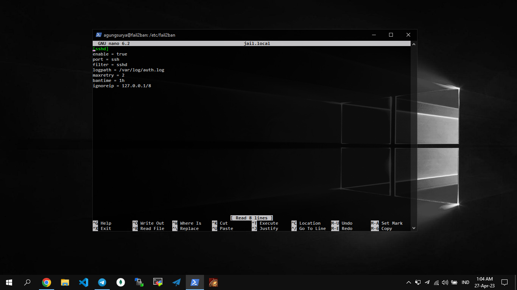Open Google Chrome from the taskbar
517x290 pixels.
click(46, 282)
